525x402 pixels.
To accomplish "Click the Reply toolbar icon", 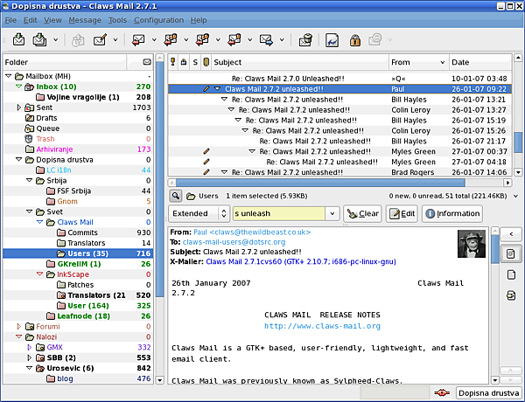I will click(x=139, y=40).
